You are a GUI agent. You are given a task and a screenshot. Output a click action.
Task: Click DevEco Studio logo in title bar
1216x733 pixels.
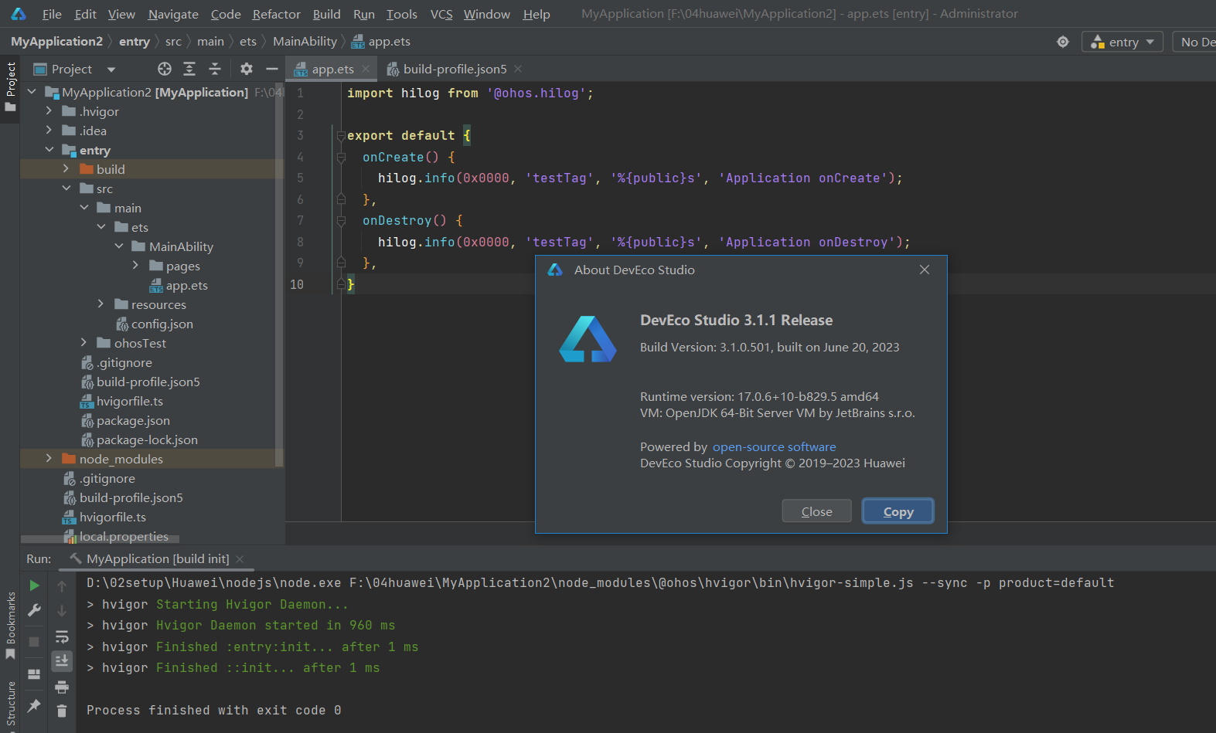[19, 14]
